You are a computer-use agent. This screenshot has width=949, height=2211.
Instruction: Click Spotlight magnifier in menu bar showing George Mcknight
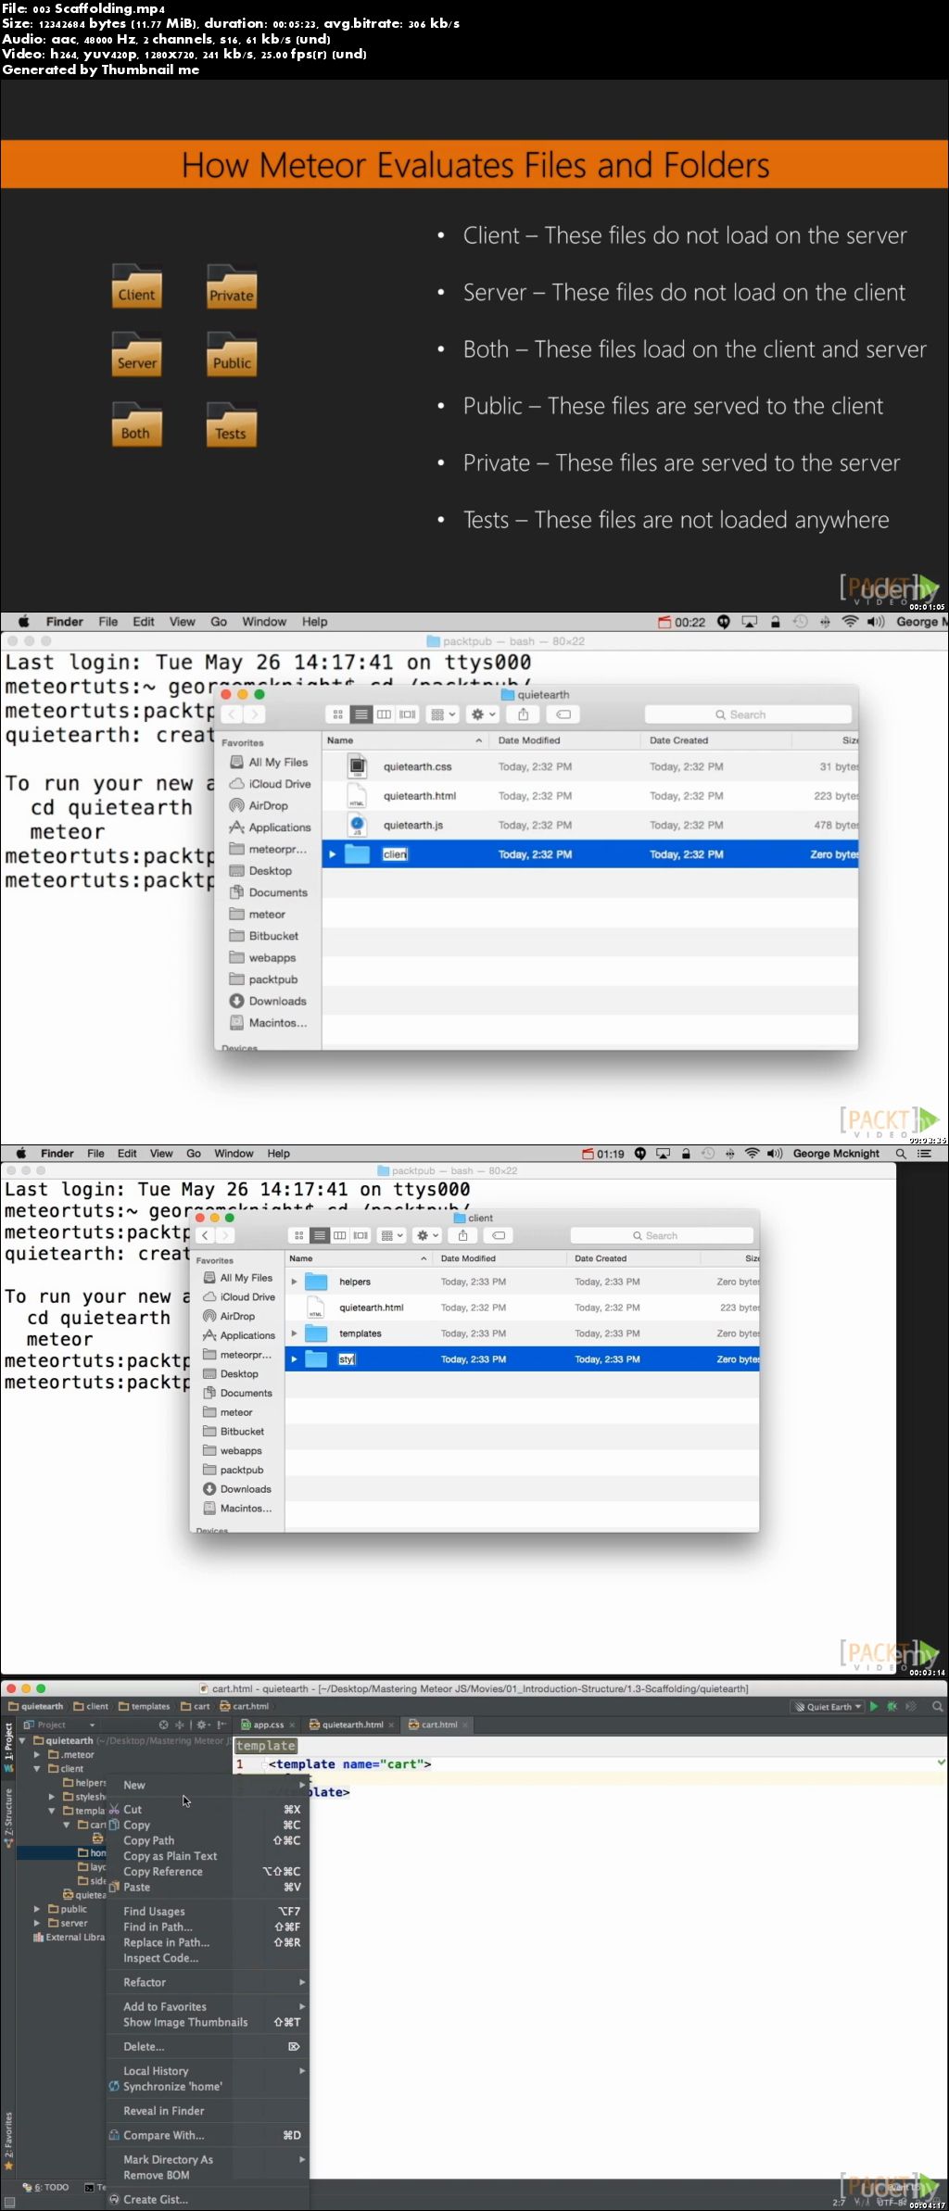point(901,1154)
